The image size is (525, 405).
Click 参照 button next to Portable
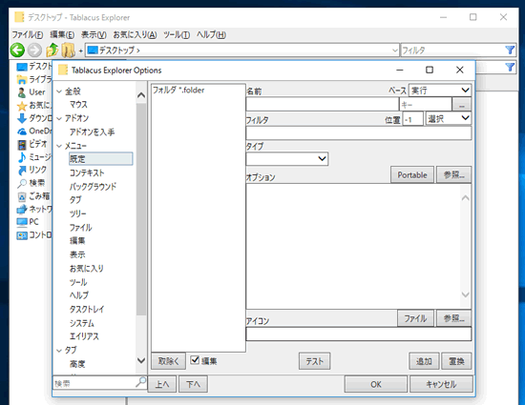click(x=454, y=174)
